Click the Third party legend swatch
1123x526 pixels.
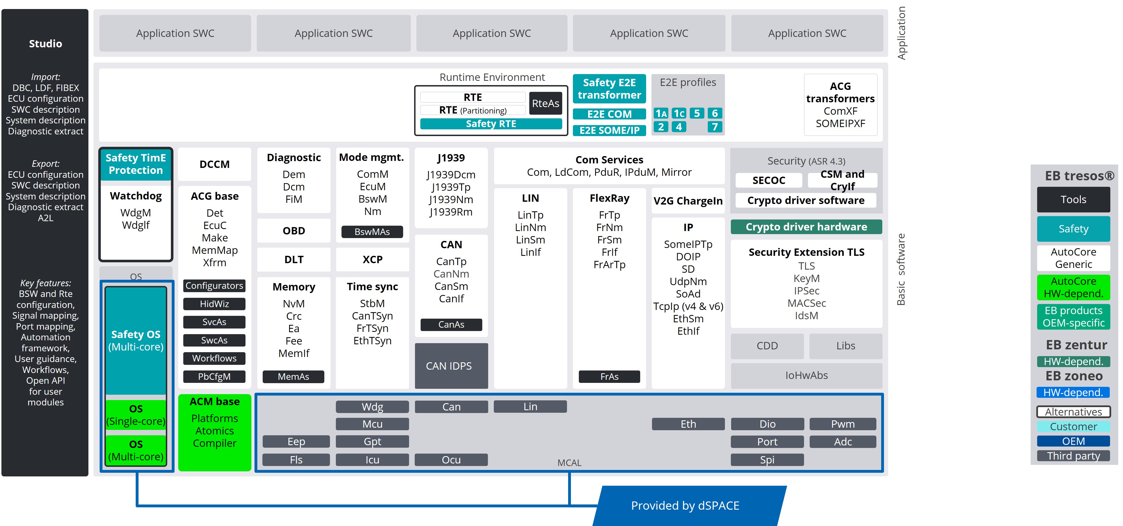tap(1073, 456)
